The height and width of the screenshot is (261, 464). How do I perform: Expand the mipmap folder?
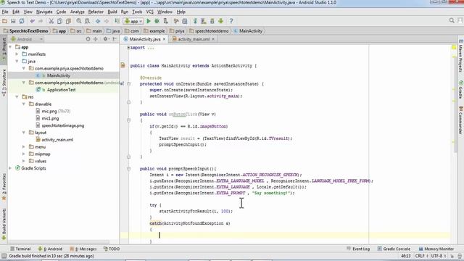click(24, 154)
